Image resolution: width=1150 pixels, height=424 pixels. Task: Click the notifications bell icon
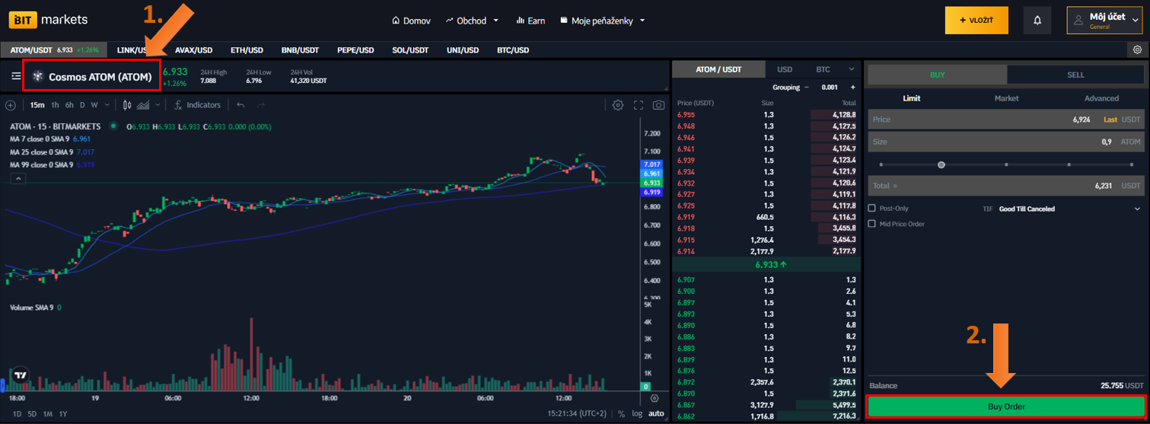click(x=1037, y=21)
